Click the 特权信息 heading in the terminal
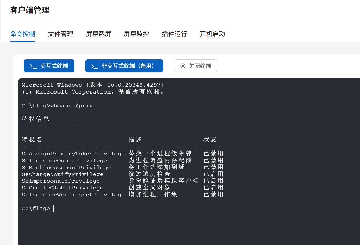The image size is (360, 245). click(35, 119)
